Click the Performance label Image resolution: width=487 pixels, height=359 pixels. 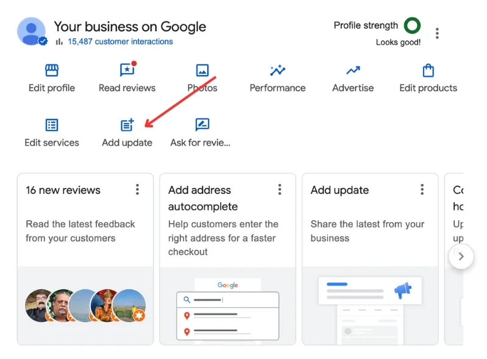pos(277,88)
